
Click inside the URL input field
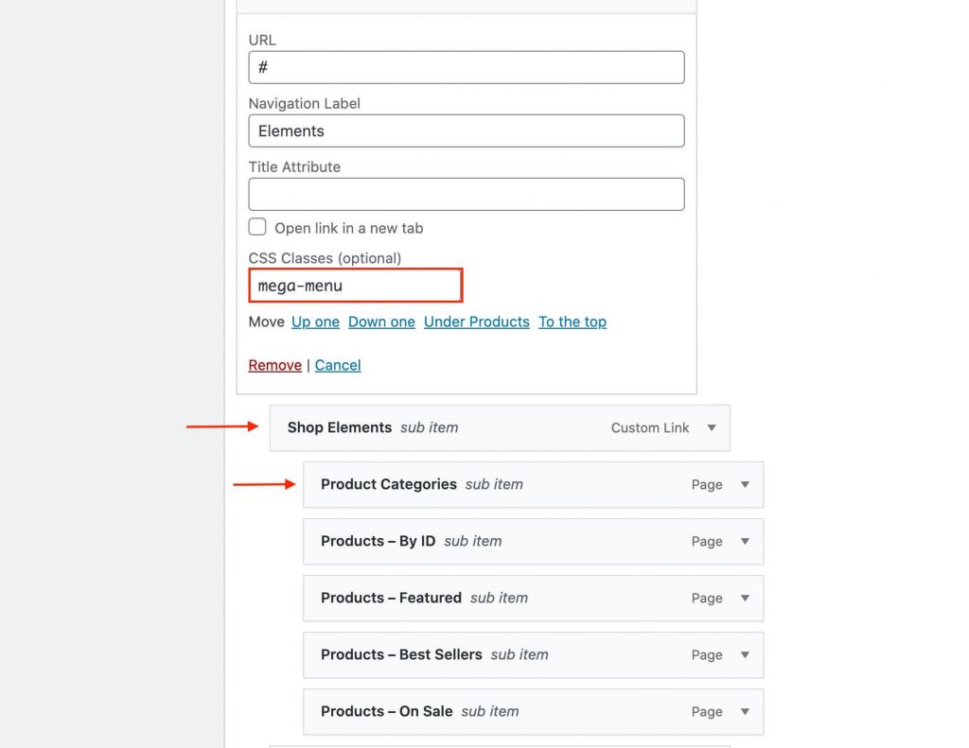click(x=466, y=67)
